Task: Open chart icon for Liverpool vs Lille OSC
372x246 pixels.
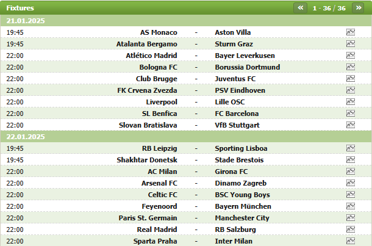Action: (351, 101)
